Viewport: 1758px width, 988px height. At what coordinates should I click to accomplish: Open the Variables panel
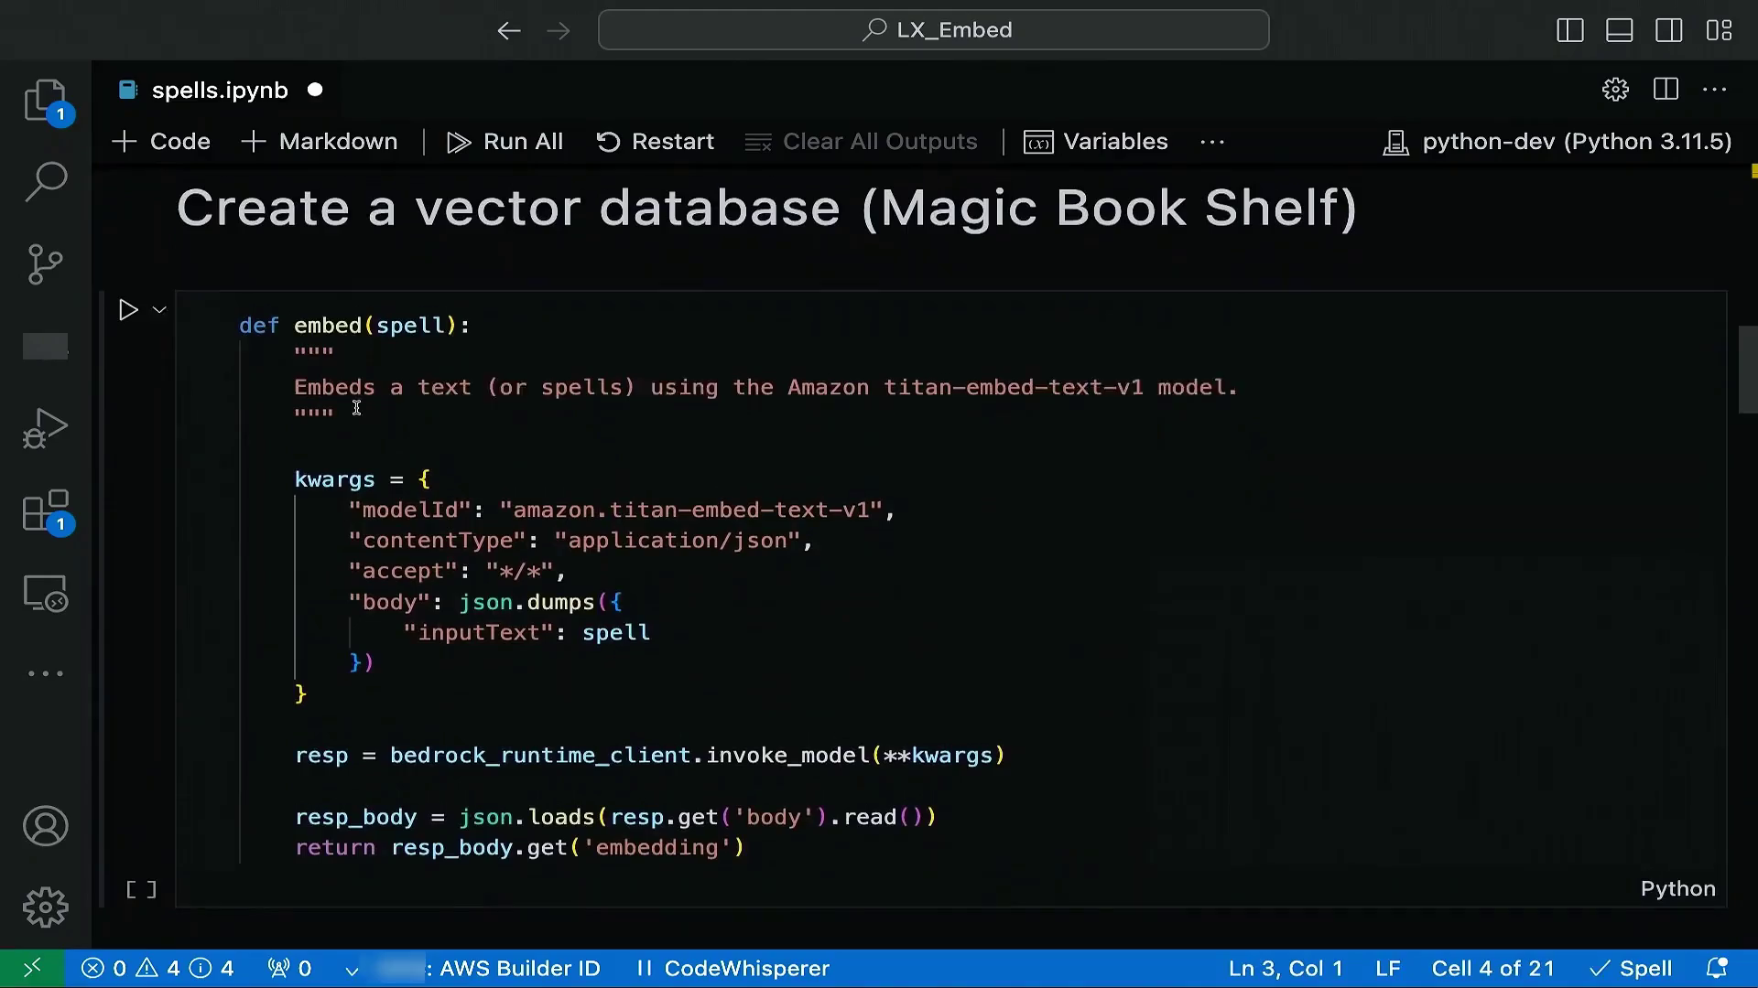point(1095,142)
